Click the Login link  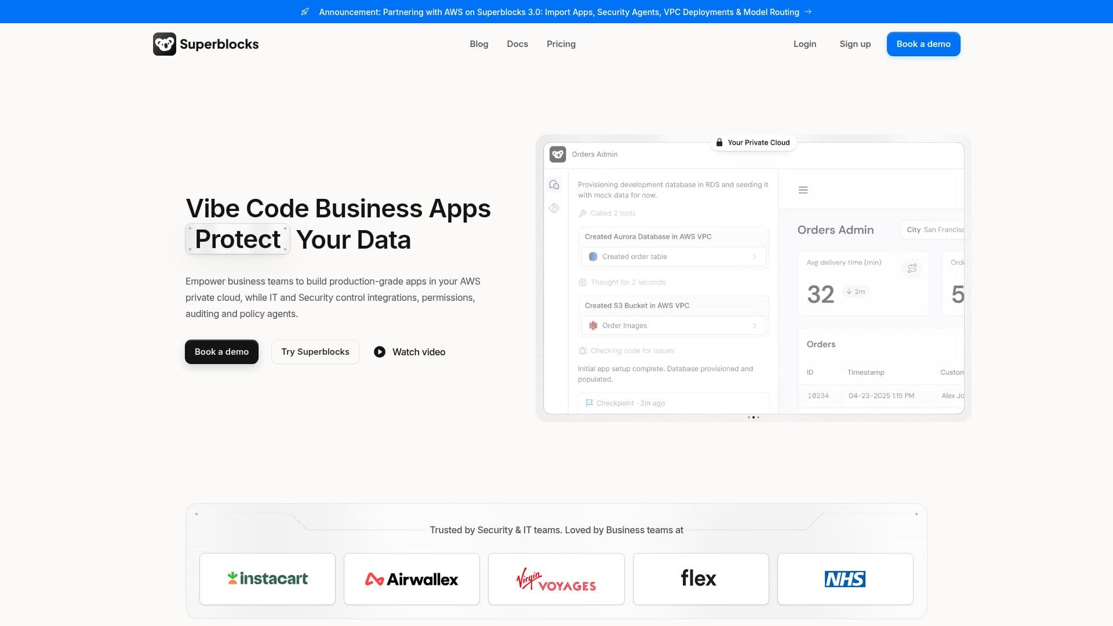tap(805, 44)
